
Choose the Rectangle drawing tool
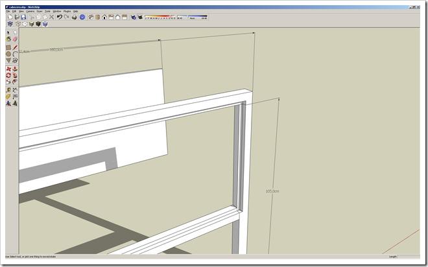(8, 47)
